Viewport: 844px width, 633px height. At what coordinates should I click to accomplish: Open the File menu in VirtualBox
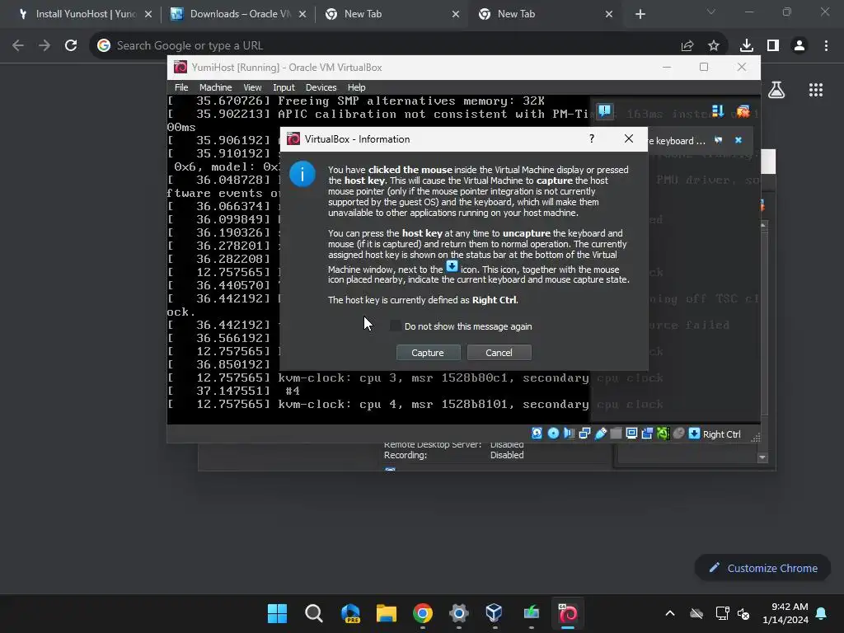click(x=181, y=87)
